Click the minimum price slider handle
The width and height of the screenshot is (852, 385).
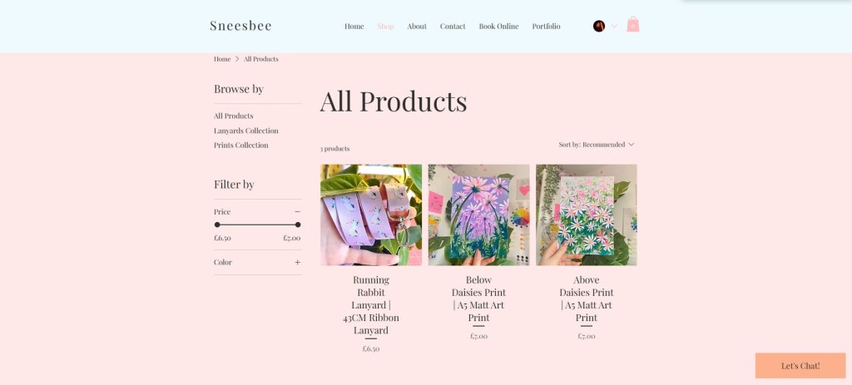(x=217, y=225)
